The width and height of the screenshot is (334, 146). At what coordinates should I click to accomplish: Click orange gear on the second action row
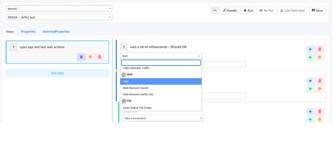pyautogui.click(x=319, y=89)
